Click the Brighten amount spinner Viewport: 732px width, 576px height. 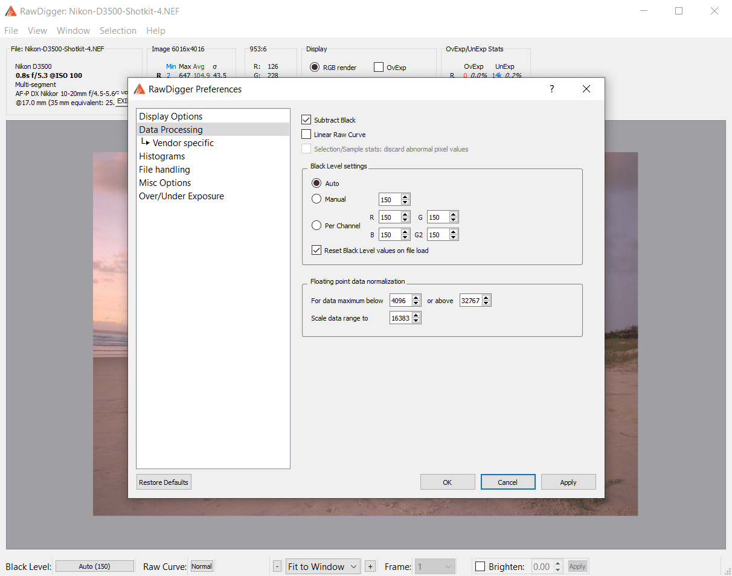coord(548,566)
